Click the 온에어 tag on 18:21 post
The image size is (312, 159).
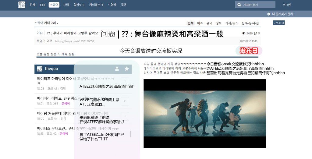66,104
